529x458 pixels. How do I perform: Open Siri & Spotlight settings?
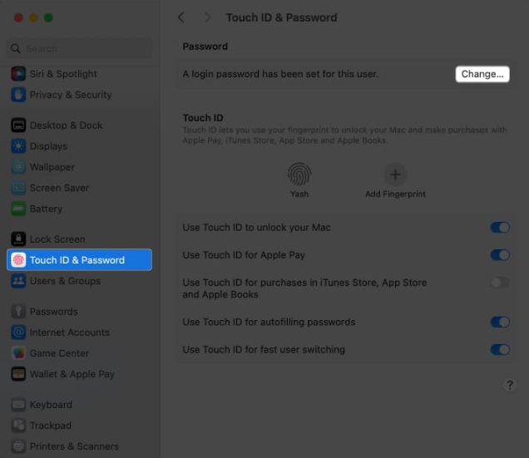pyautogui.click(x=62, y=74)
